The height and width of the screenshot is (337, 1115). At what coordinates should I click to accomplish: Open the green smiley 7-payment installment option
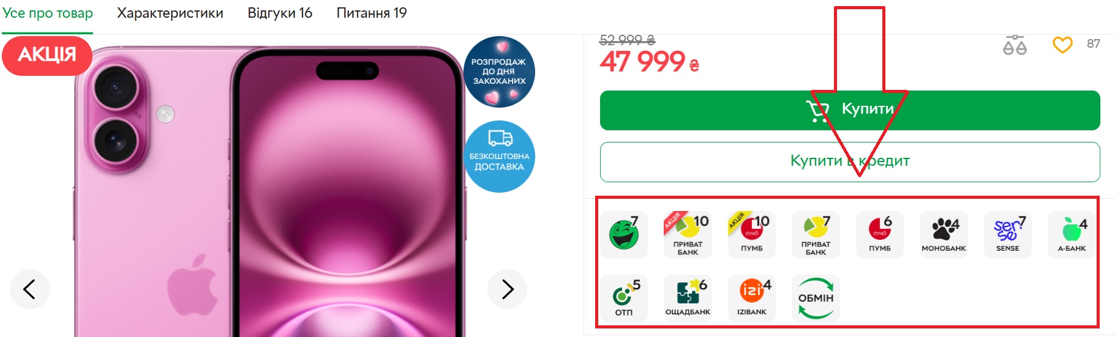(624, 235)
